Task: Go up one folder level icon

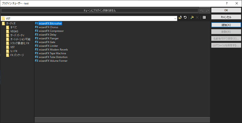Action: tap(180, 18)
